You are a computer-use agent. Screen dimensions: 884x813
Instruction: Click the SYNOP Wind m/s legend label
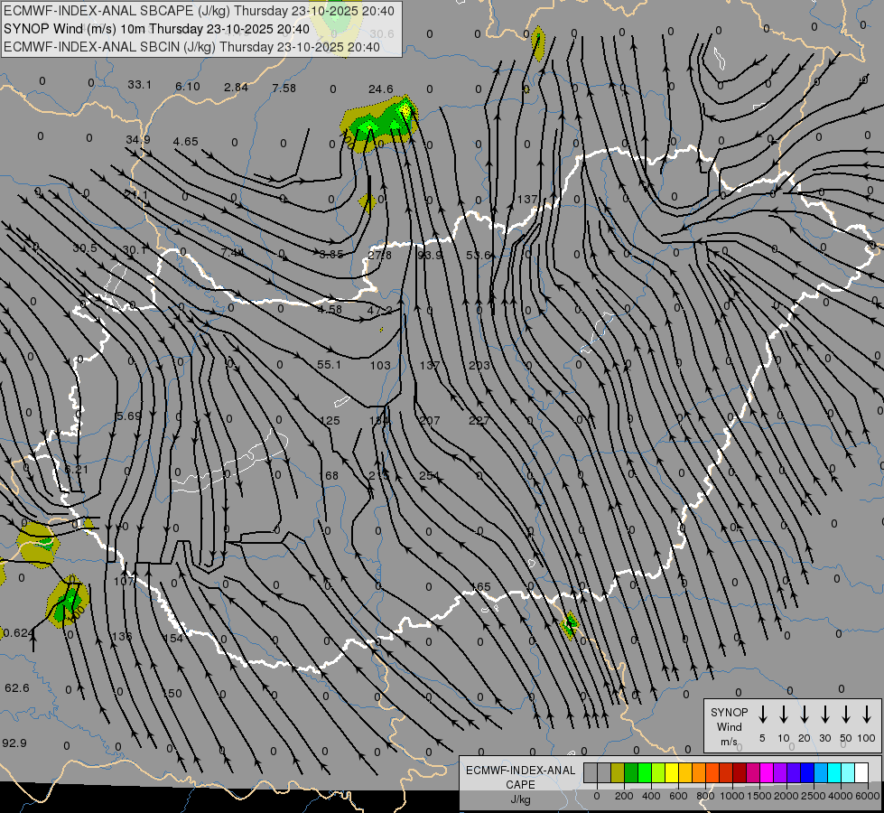[729, 726]
